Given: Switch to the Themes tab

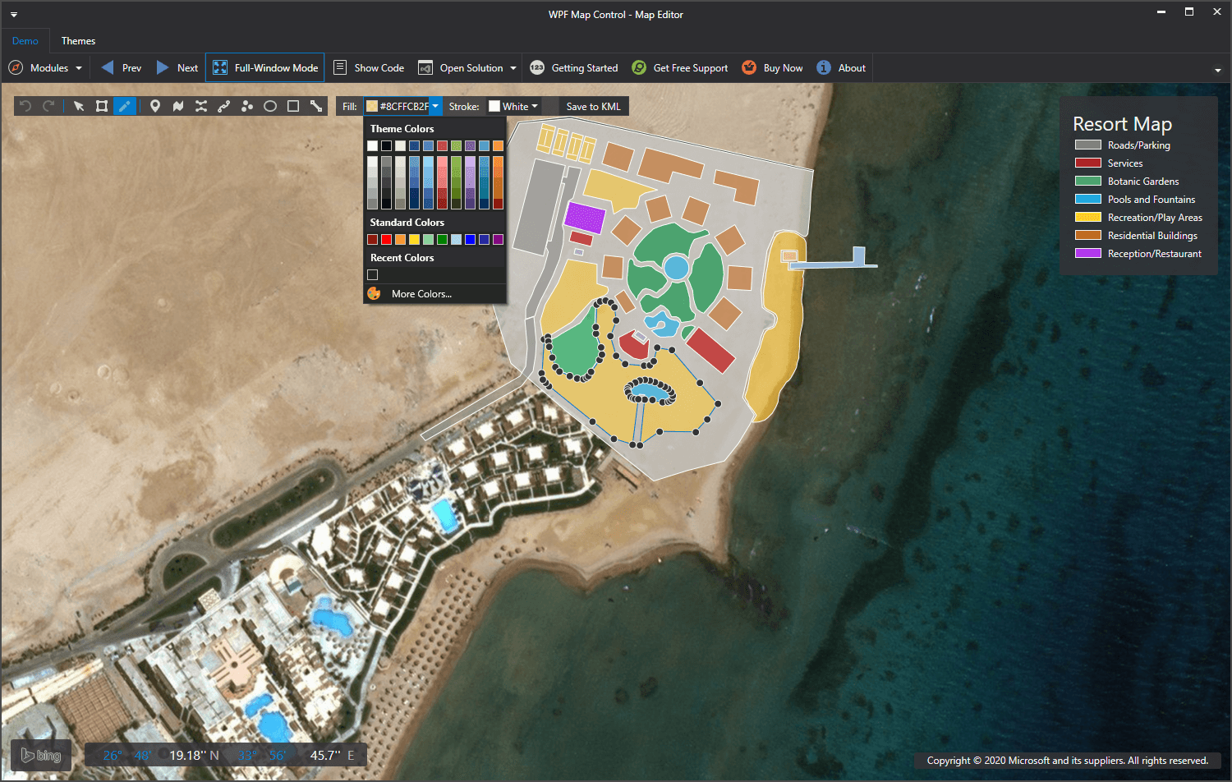Looking at the screenshot, I should pyautogui.click(x=78, y=41).
